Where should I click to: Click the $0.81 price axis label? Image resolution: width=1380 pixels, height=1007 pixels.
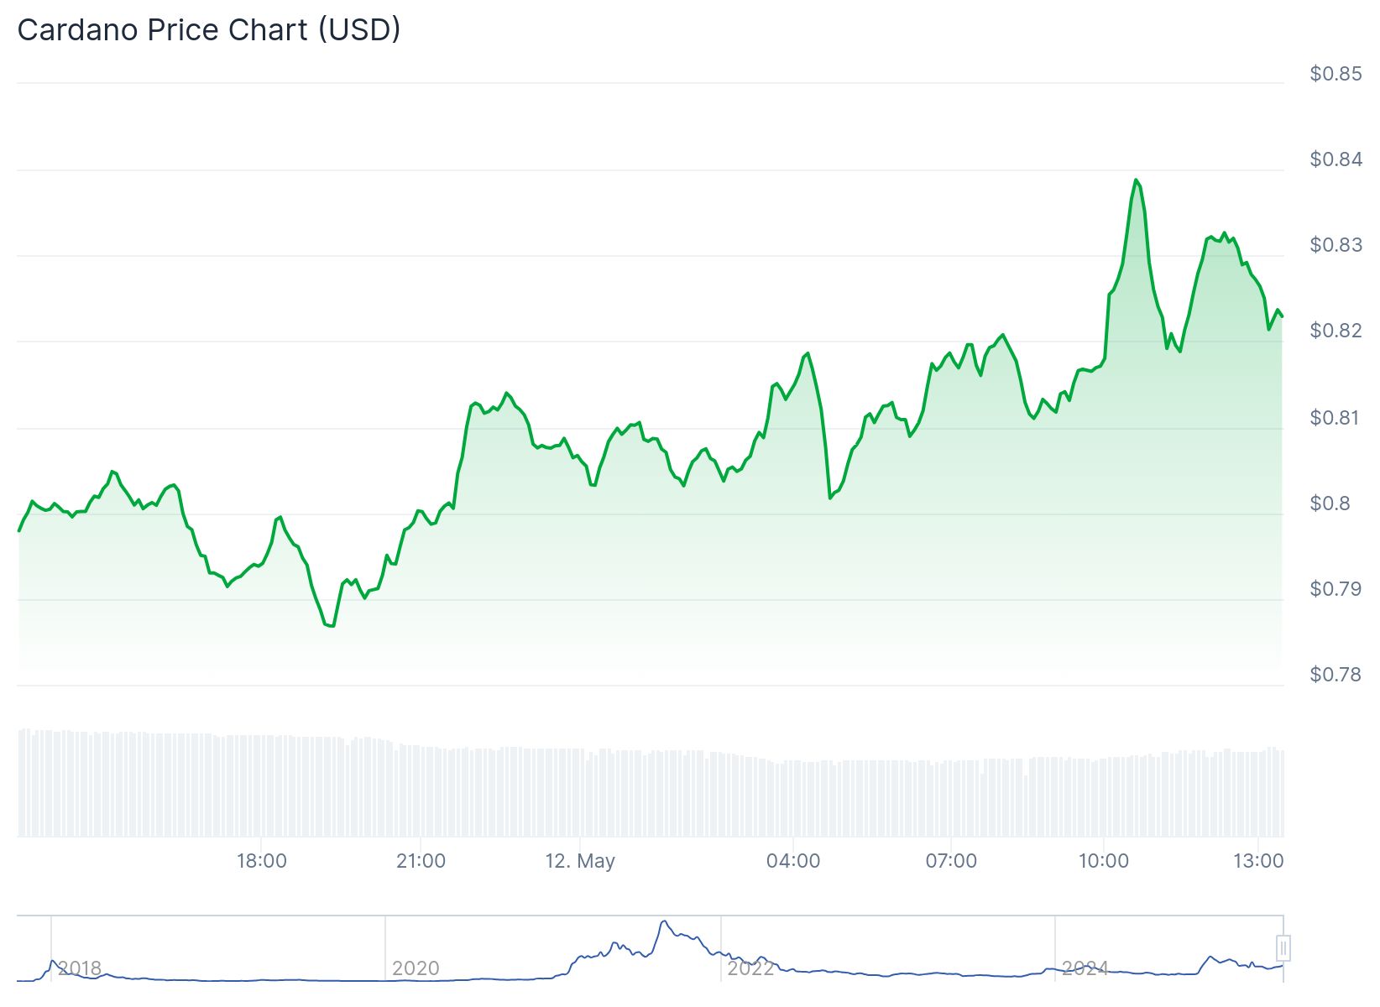(x=1336, y=418)
